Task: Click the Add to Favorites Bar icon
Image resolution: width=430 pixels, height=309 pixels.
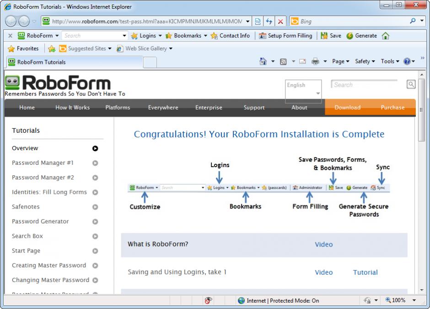Action: coord(52,49)
